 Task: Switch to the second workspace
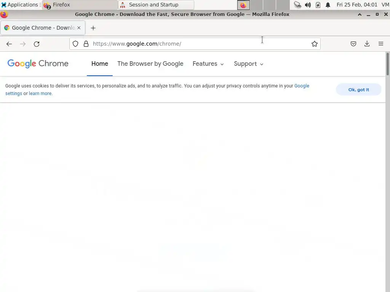tap(257, 5)
